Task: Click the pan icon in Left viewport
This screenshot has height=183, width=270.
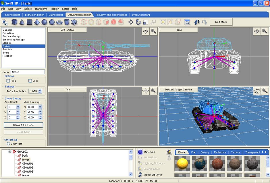Action: pyautogui.click(x=146, y=31)
